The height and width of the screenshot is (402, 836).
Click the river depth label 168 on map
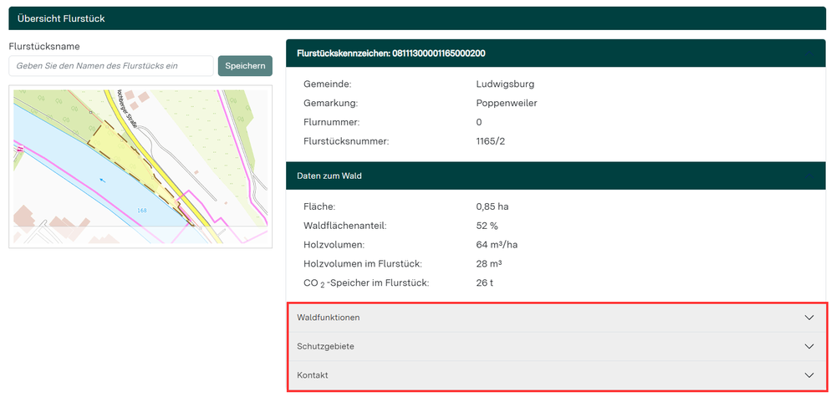point(142,211)
